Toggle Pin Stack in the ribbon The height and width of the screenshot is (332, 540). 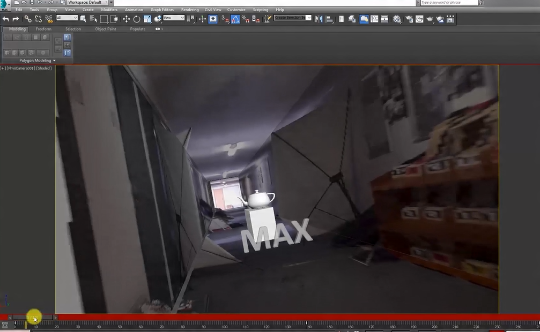67,45
